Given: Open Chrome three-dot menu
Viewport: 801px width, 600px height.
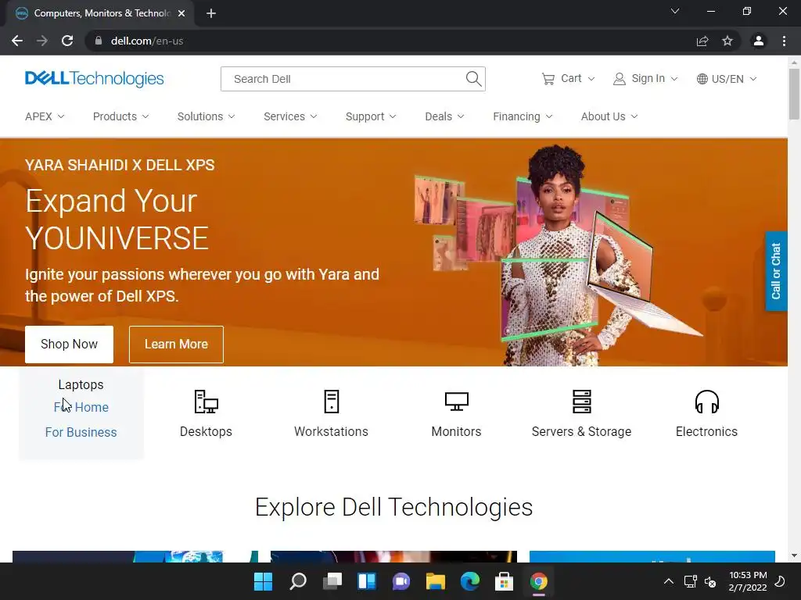Looking at the screenshot, I should [784, 41].
